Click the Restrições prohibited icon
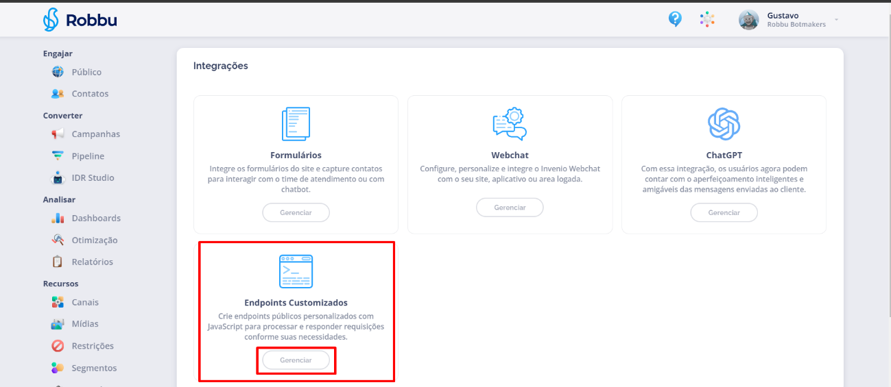Screen dimensions: 891x387 point(58,346)
